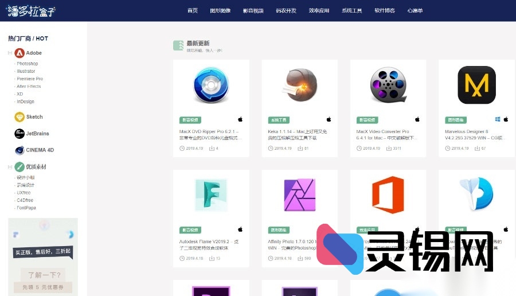
Task: Open the Photoshop link in sidebar
Action: pos(28,64)
